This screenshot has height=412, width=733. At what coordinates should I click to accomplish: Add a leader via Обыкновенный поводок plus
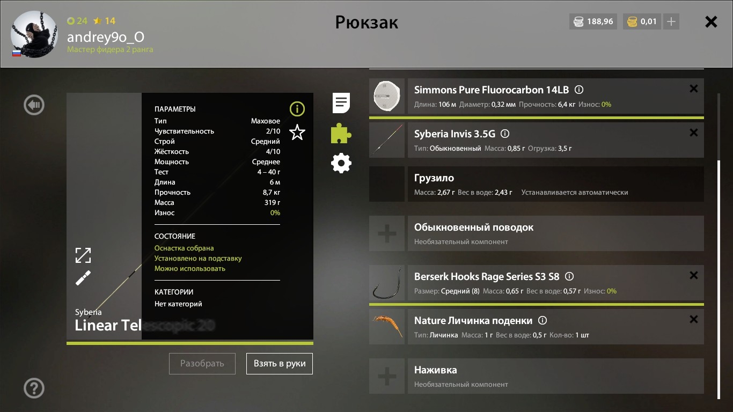pyautogui.click(x=387, y=233)
